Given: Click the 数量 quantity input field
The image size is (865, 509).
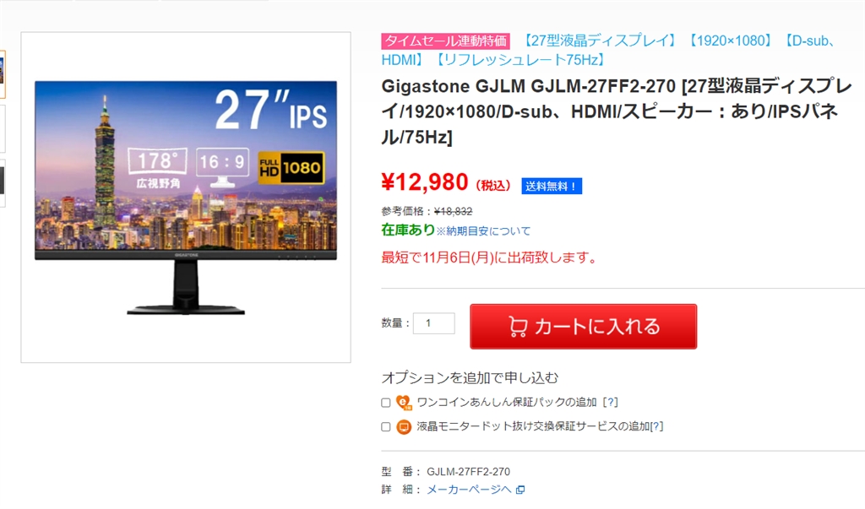Looking at the screenshot, I should click(434, 323).
